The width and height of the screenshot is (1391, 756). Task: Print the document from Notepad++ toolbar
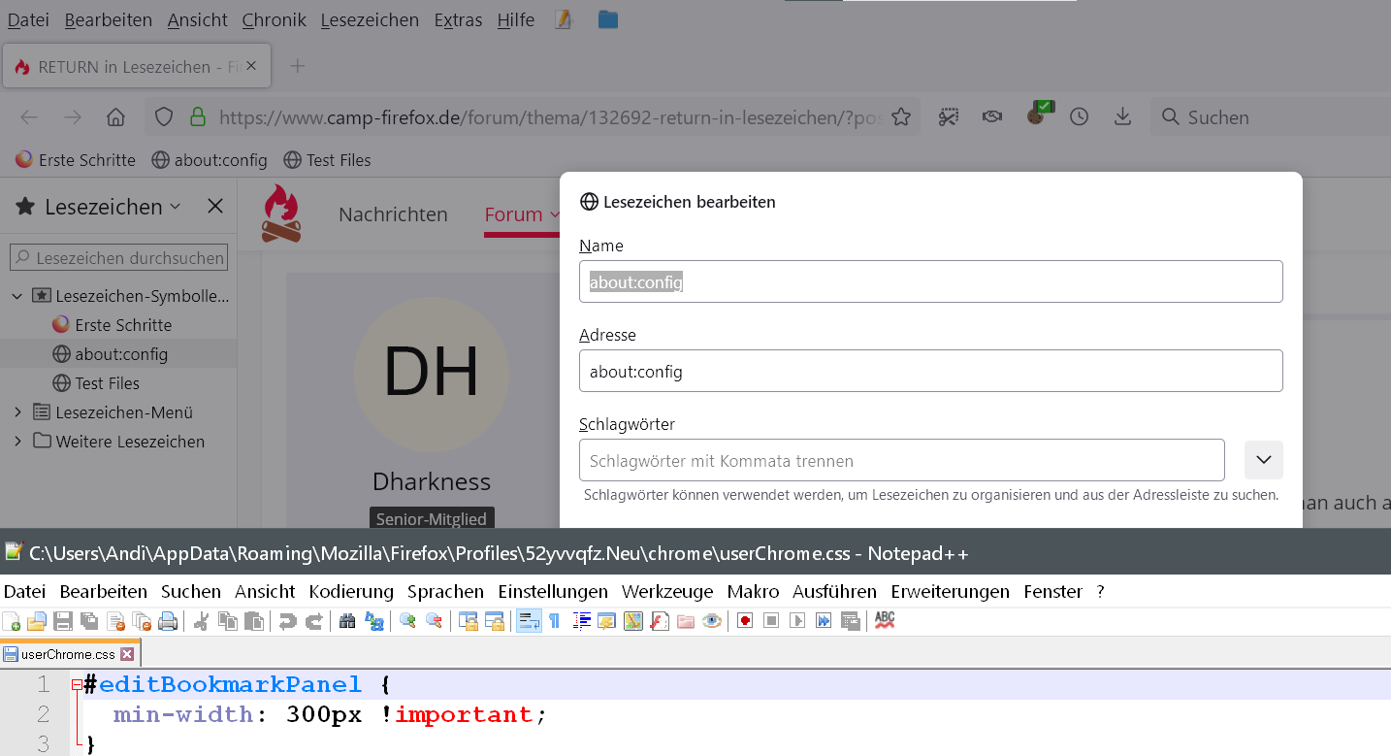point(168,621)
